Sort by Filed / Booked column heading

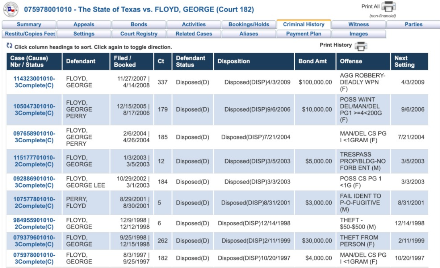[132, 62]
